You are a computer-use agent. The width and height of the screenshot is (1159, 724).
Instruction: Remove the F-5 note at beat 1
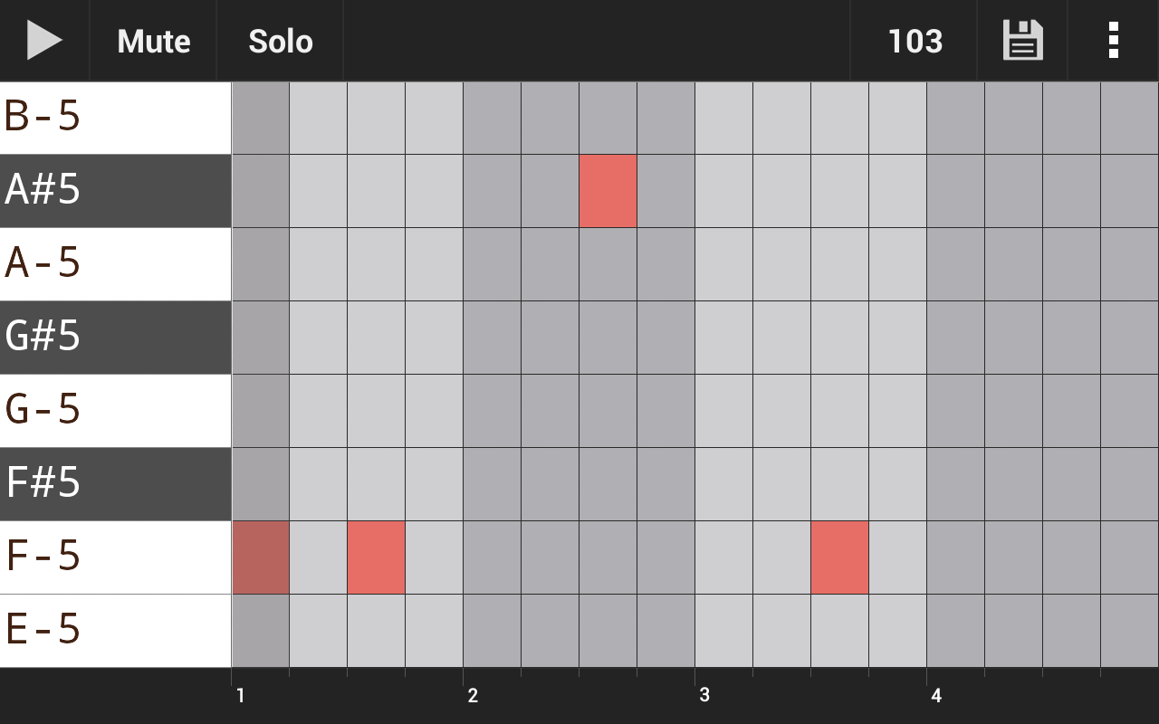coord(261,557)
